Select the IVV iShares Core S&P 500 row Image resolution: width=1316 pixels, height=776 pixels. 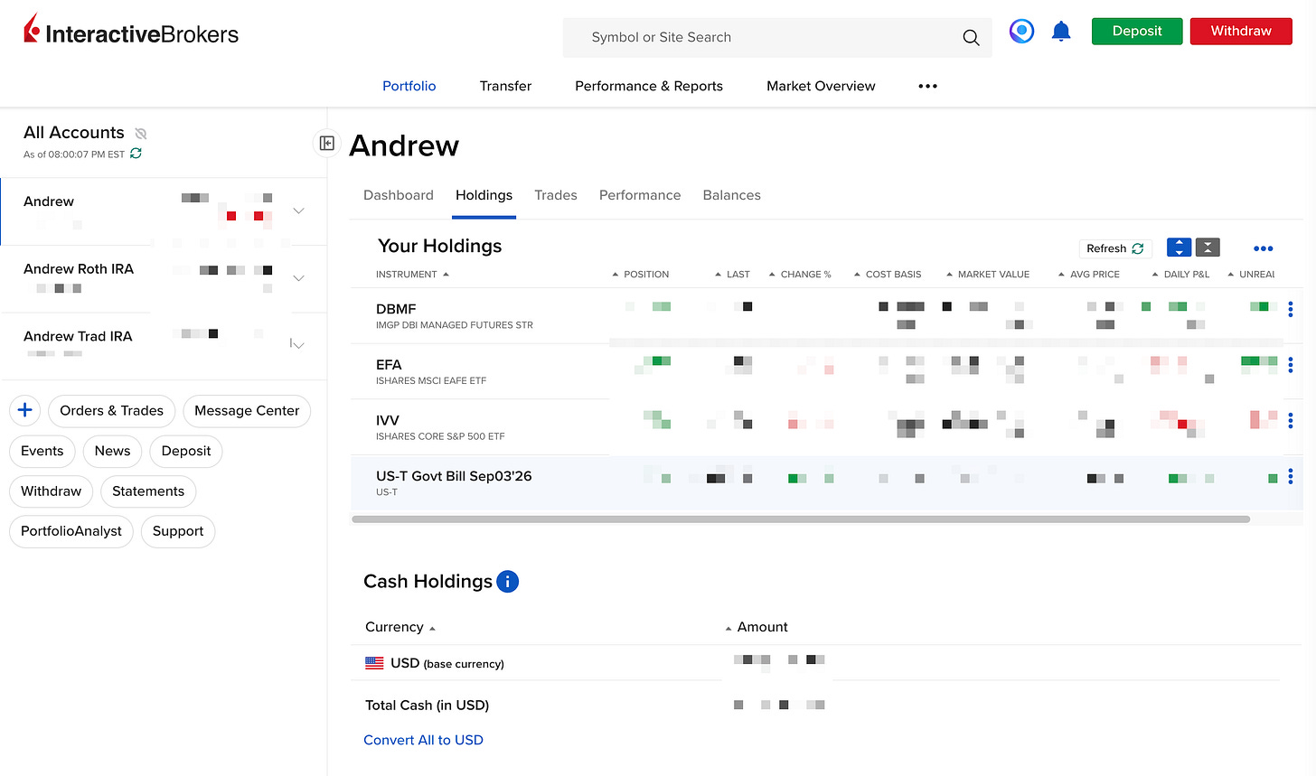point(826,427)
